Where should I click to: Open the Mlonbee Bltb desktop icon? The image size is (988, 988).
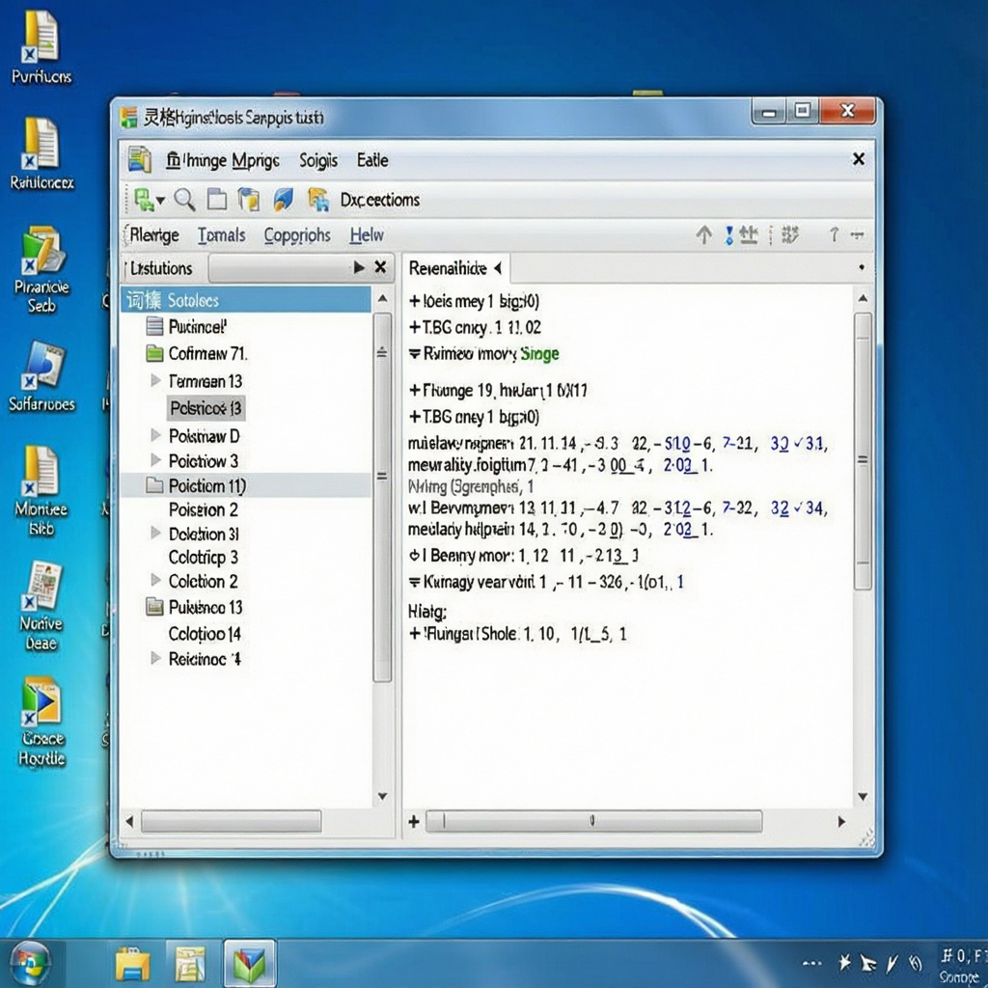coord(41,491)
